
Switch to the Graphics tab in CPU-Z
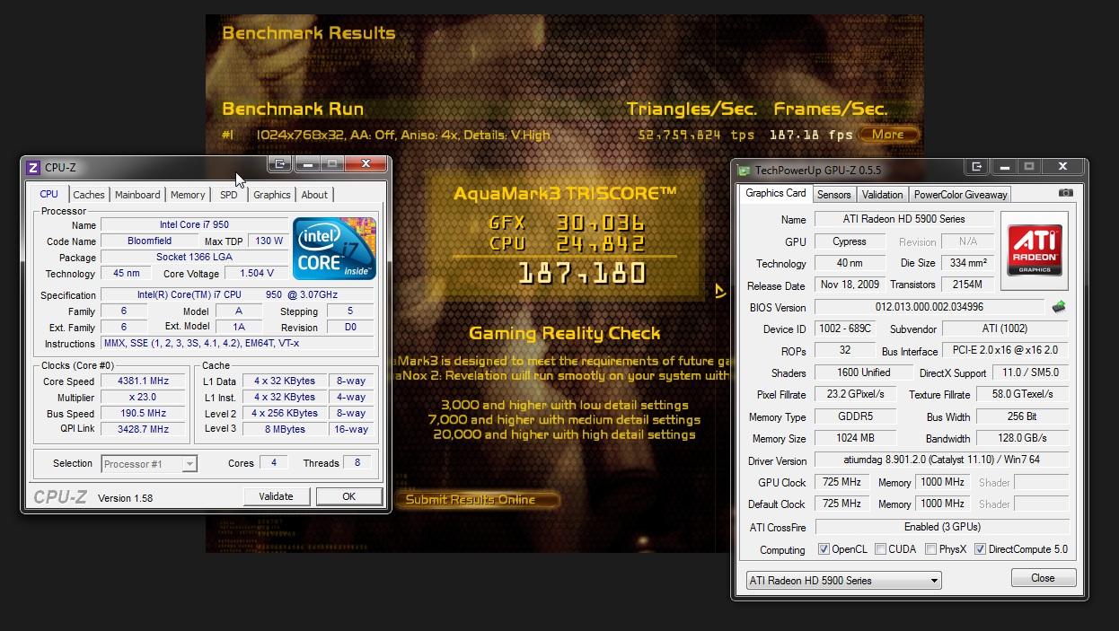(x=271, y=195)
